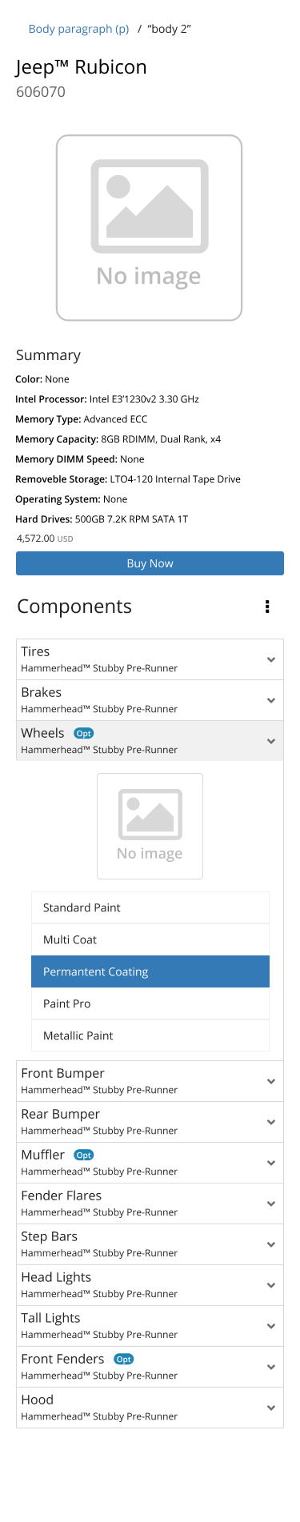Click the Head Lights row title
300x1522 pixels.
click(x=56, y=1277)
